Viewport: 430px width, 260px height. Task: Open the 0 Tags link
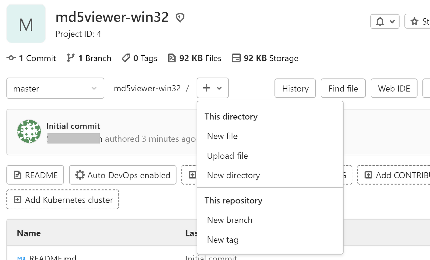click(139, 58)
